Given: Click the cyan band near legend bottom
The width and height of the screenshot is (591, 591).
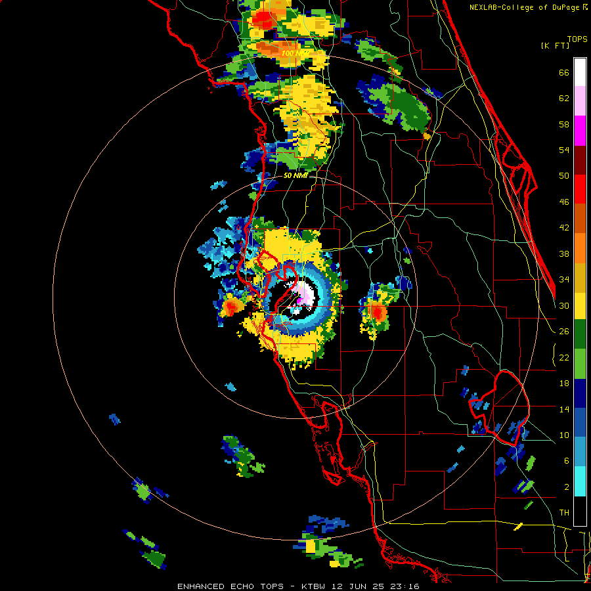Looking at the screenshot, I should tap(580, 481).
